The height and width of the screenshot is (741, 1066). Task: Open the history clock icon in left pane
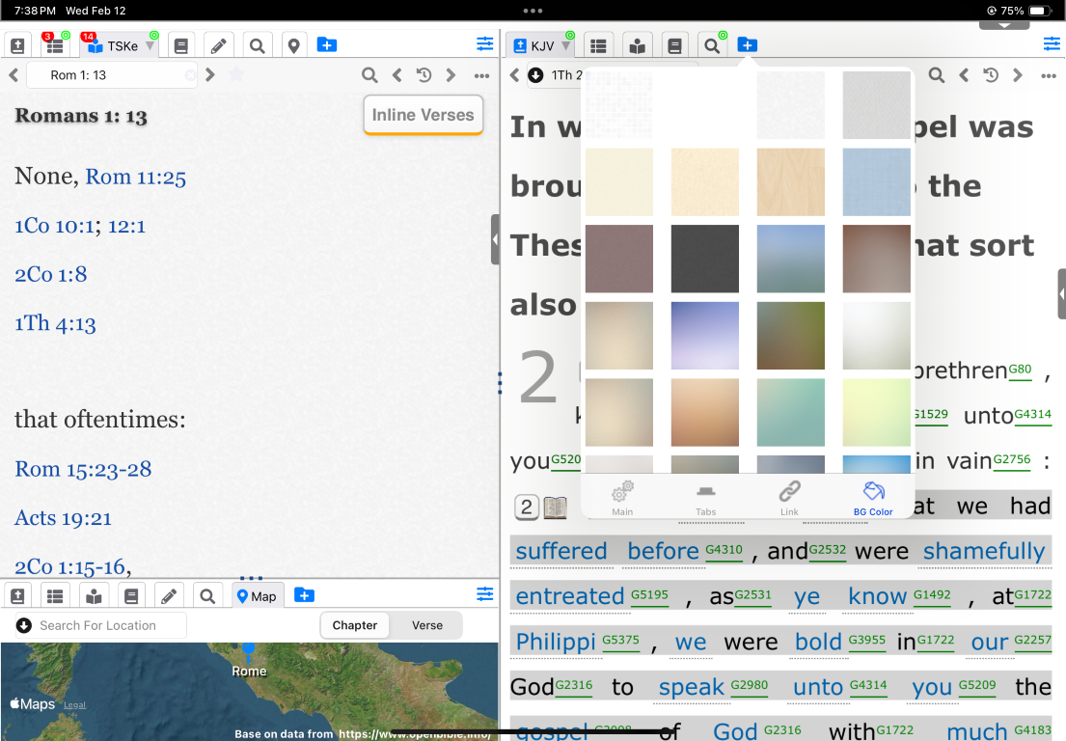point(424,75)
